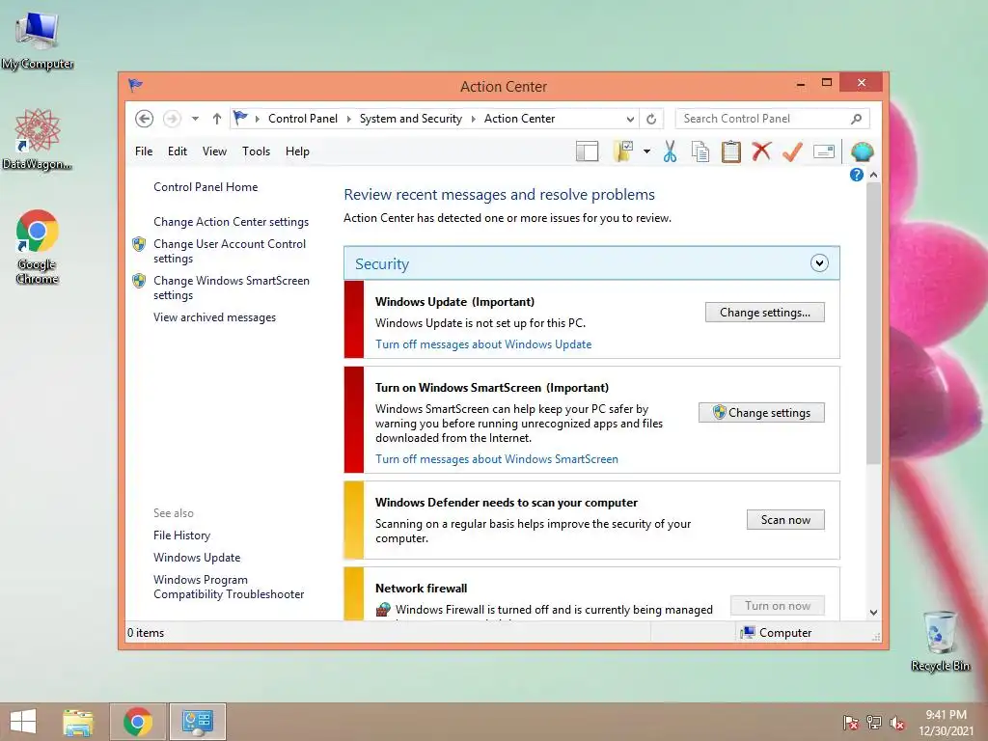The height and width of the screenshot is (741, 988).
Task: Click the Control Panel taskbar button
Action: coord(197,722)
